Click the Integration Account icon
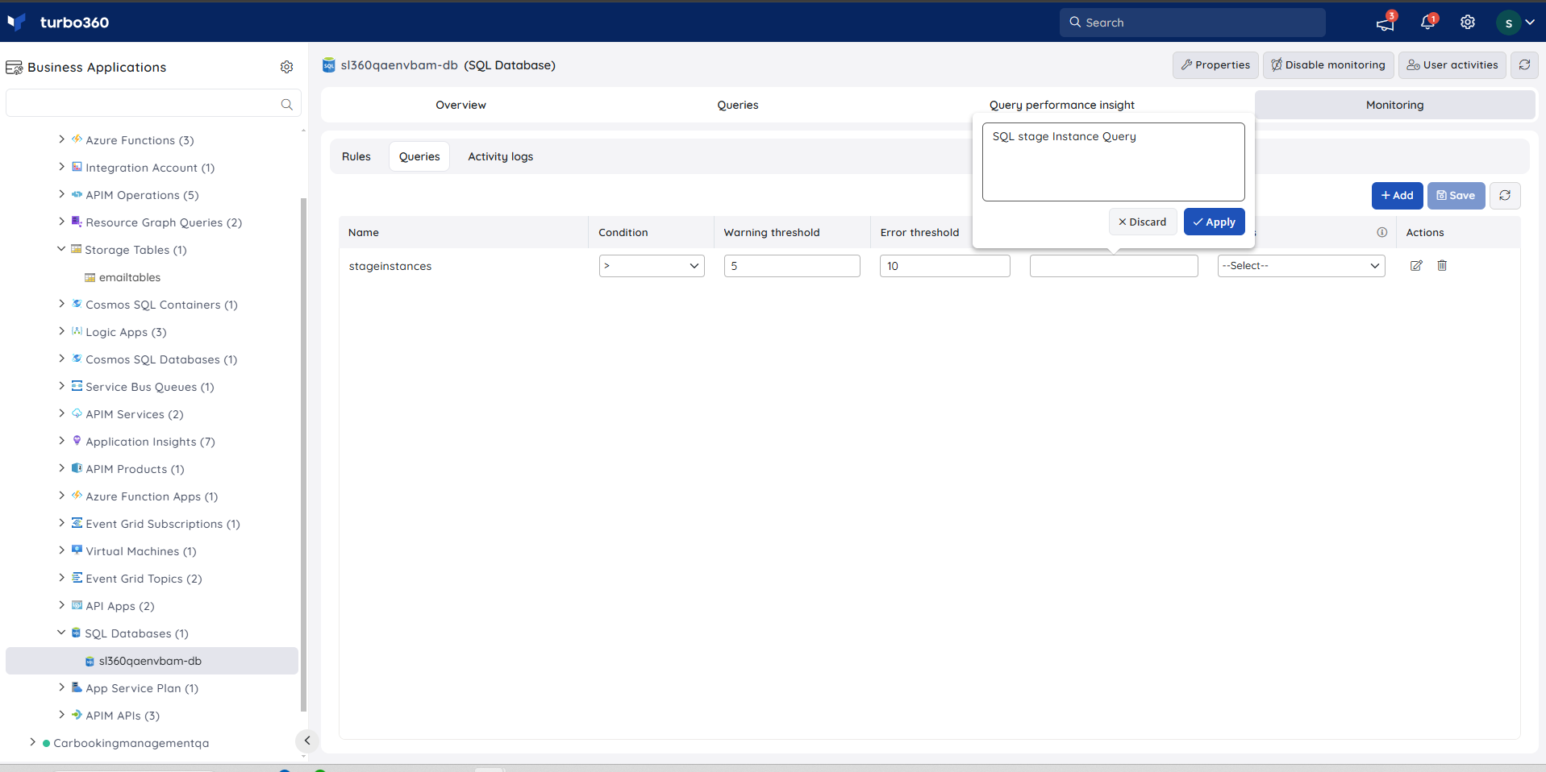 click(77, 167)
